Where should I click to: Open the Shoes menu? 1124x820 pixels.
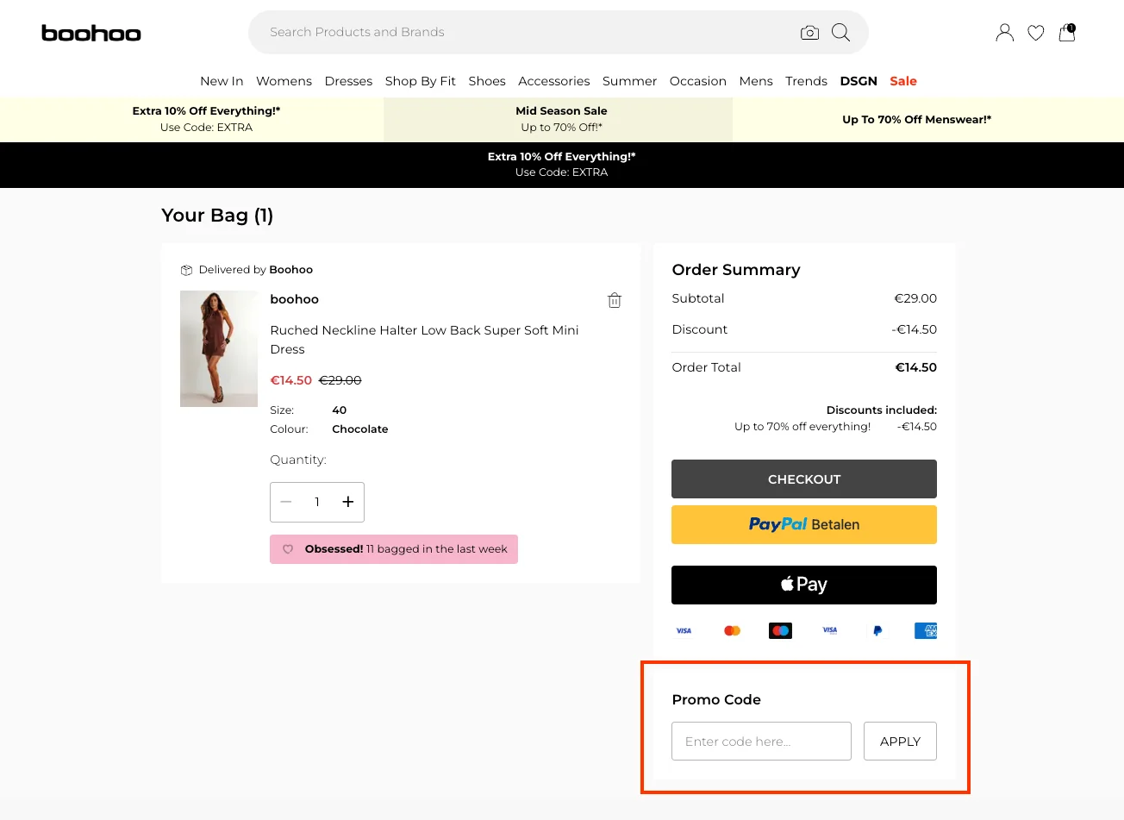pyautogui.click(x=487, y=81)
